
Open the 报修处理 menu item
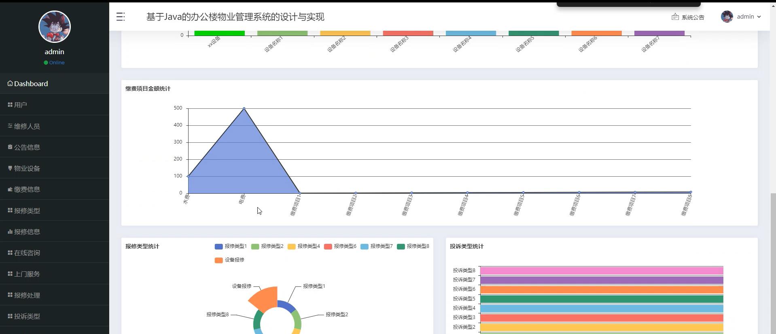[55, 295]
